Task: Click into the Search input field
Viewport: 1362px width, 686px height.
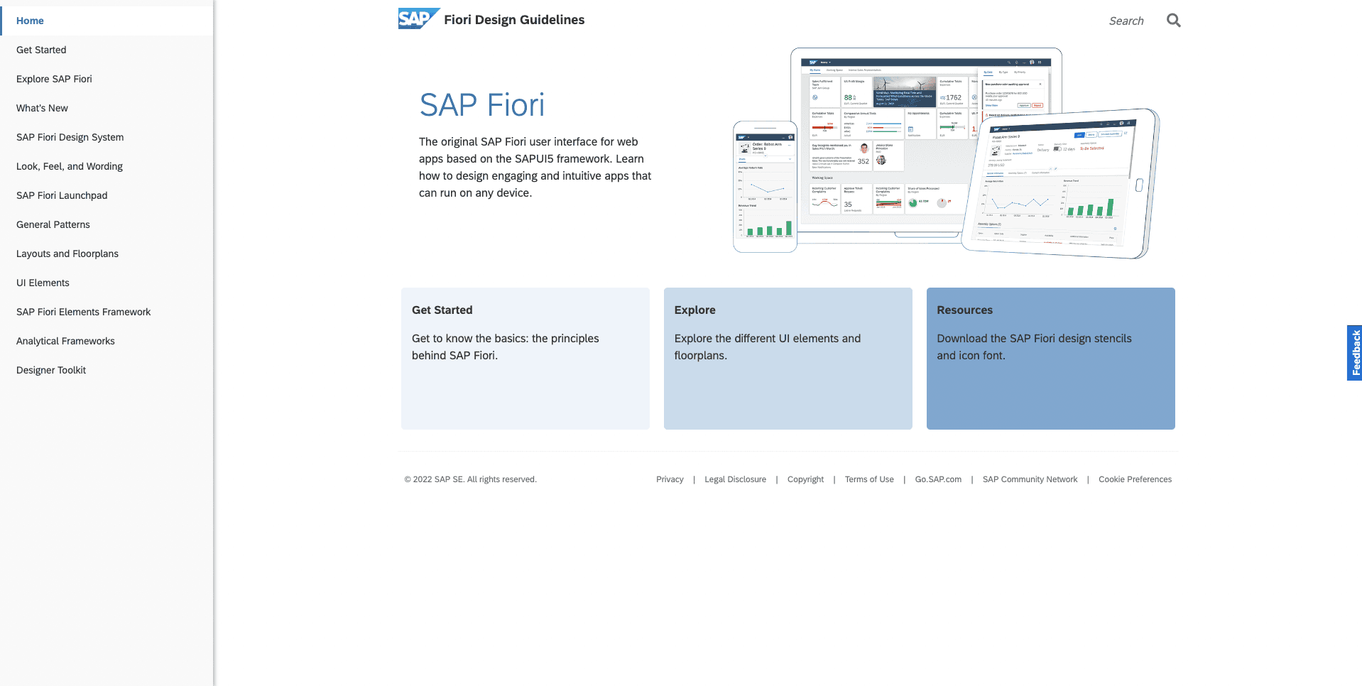Action: pyautogui.click(x=1126, y=21)
